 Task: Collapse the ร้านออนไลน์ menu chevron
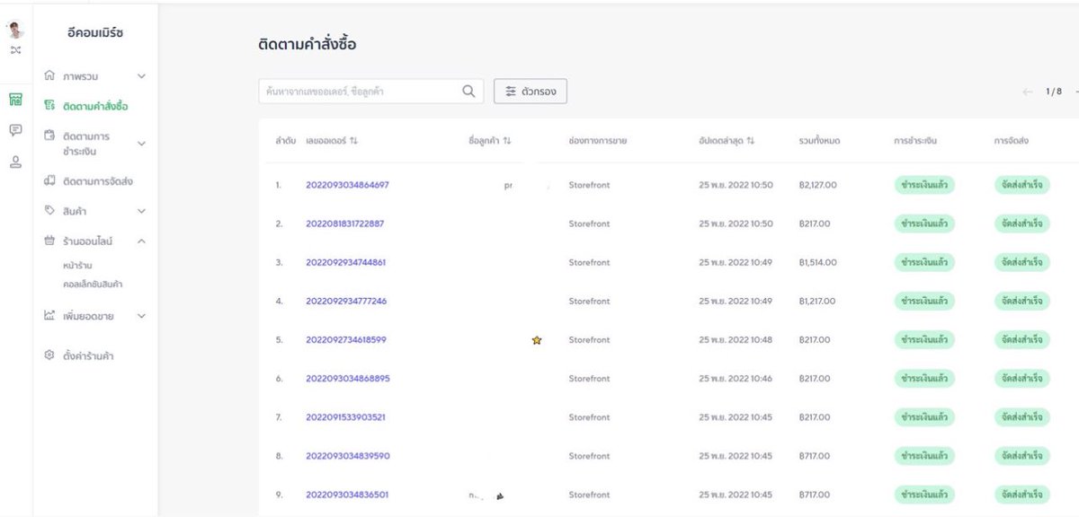coord(141,241)
